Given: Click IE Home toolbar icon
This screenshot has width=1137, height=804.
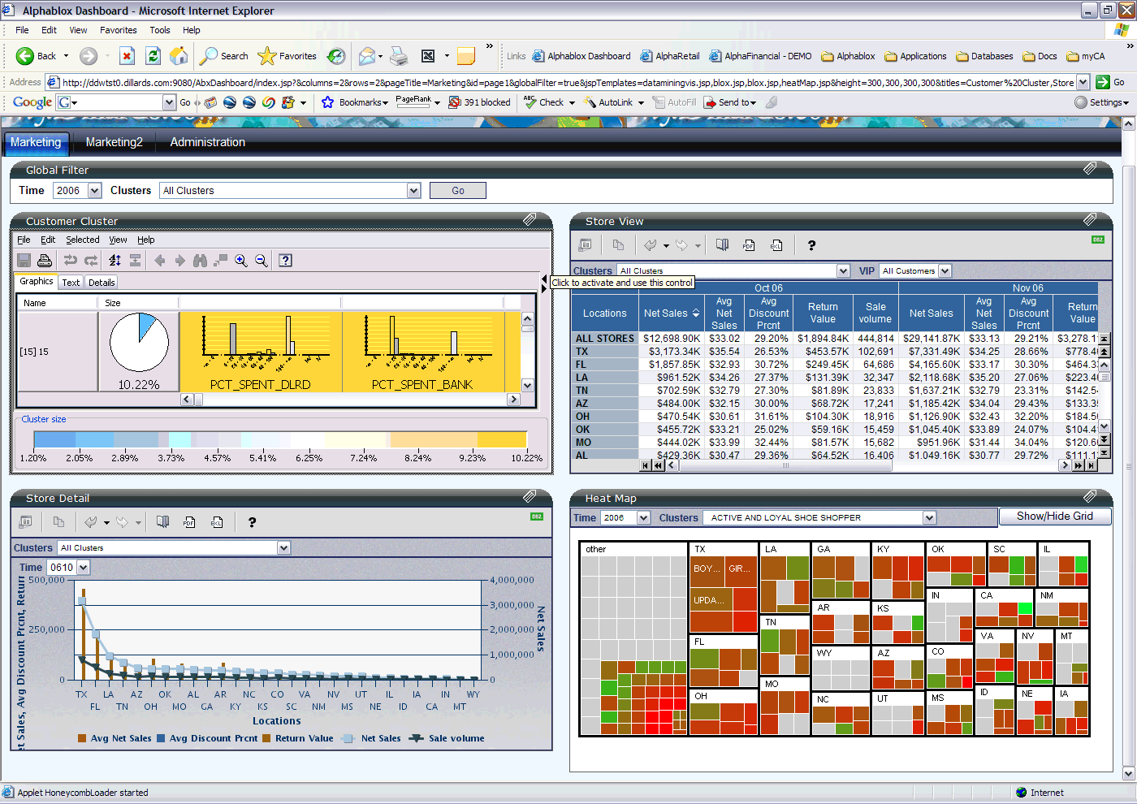Looking at the screenshot, I should 179,56.
